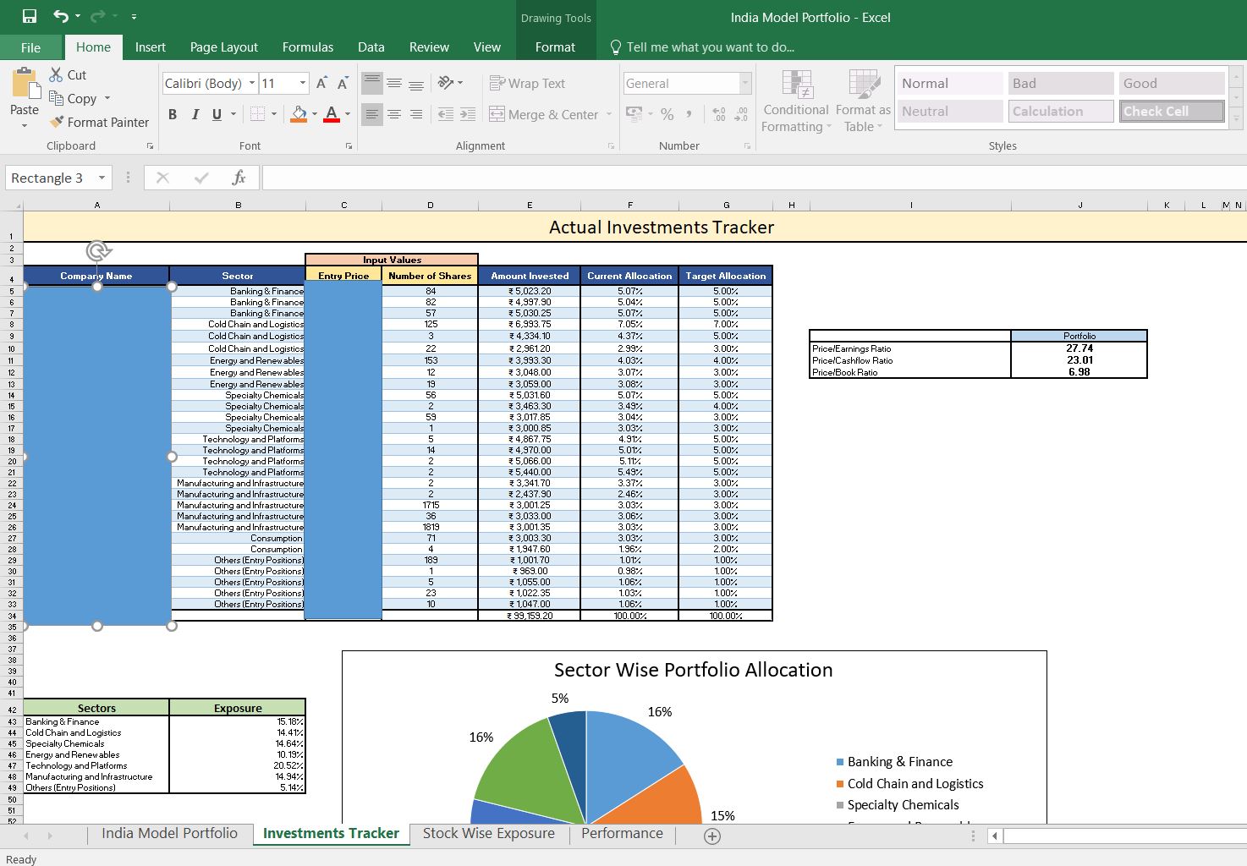The image size is (1247, 866).
Task: Open the Stock Wise Exposure sheet
Action: click(x=489, y=833)
